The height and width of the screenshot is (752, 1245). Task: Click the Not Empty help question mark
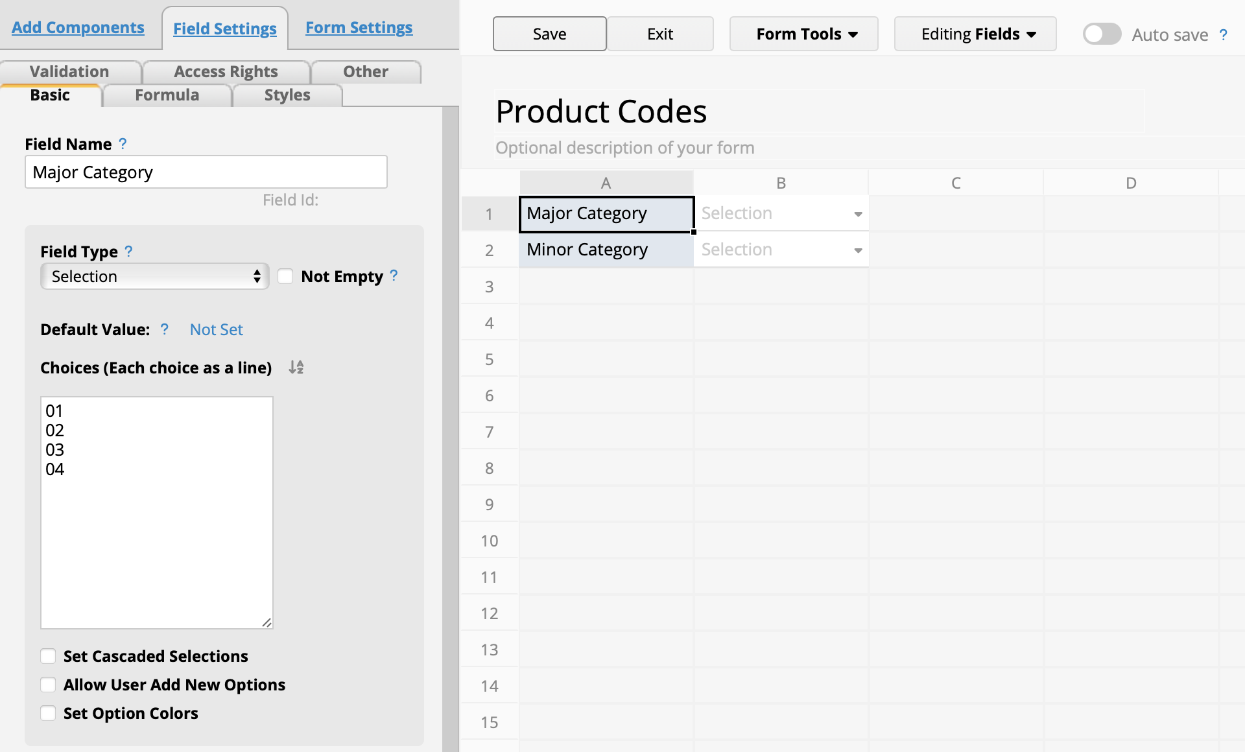tap(394, 276)
